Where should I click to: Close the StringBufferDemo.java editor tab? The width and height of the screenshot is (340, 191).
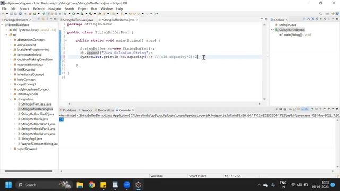137,20
